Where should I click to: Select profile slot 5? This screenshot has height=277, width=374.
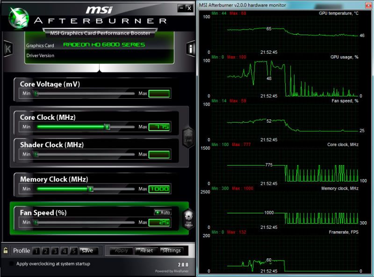[73, 251]
